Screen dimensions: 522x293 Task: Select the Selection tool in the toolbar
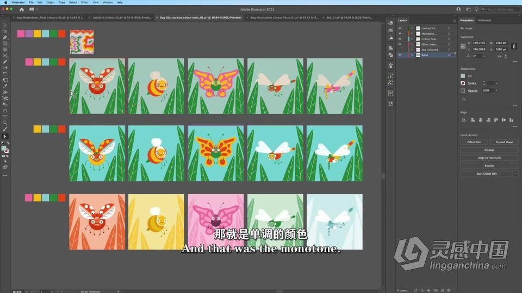(x=5, y=26)
